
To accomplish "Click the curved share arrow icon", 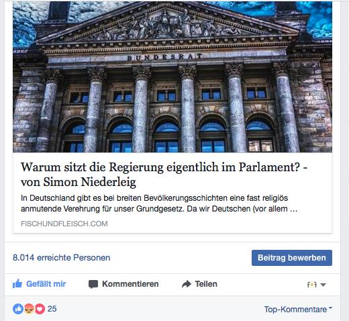I will tap(187, 284).
